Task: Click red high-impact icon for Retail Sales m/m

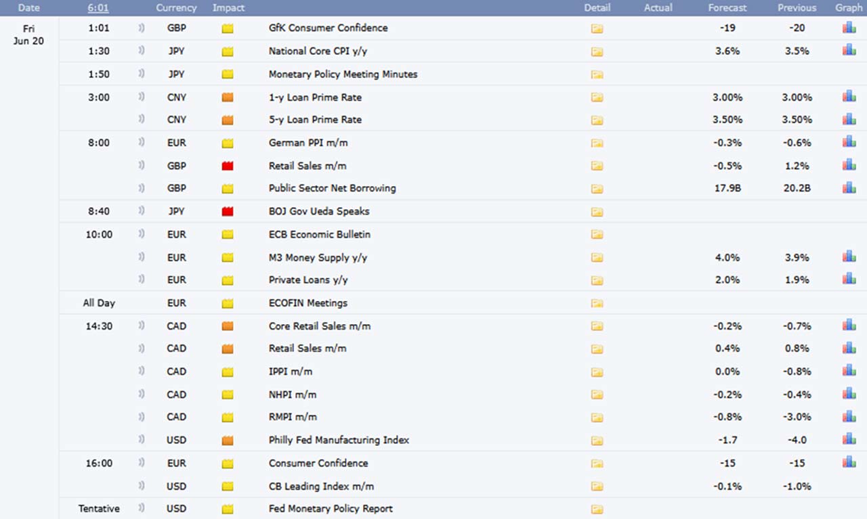Action: pos(228,166)
